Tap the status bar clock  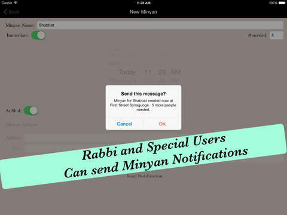(x=143, y=3)
